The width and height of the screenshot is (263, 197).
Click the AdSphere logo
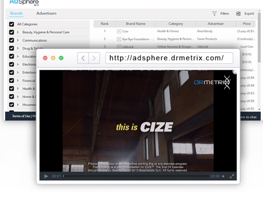[x=24, y=2]
